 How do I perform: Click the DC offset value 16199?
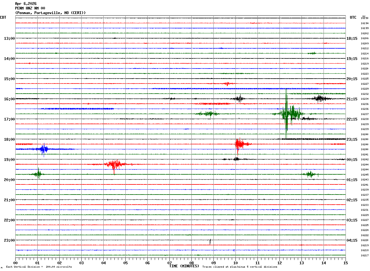click(x=364, y=28)
